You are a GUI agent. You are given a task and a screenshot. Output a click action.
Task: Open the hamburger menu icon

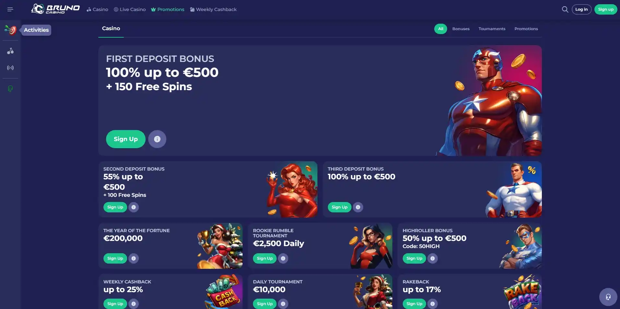click(x=10, y=9)
